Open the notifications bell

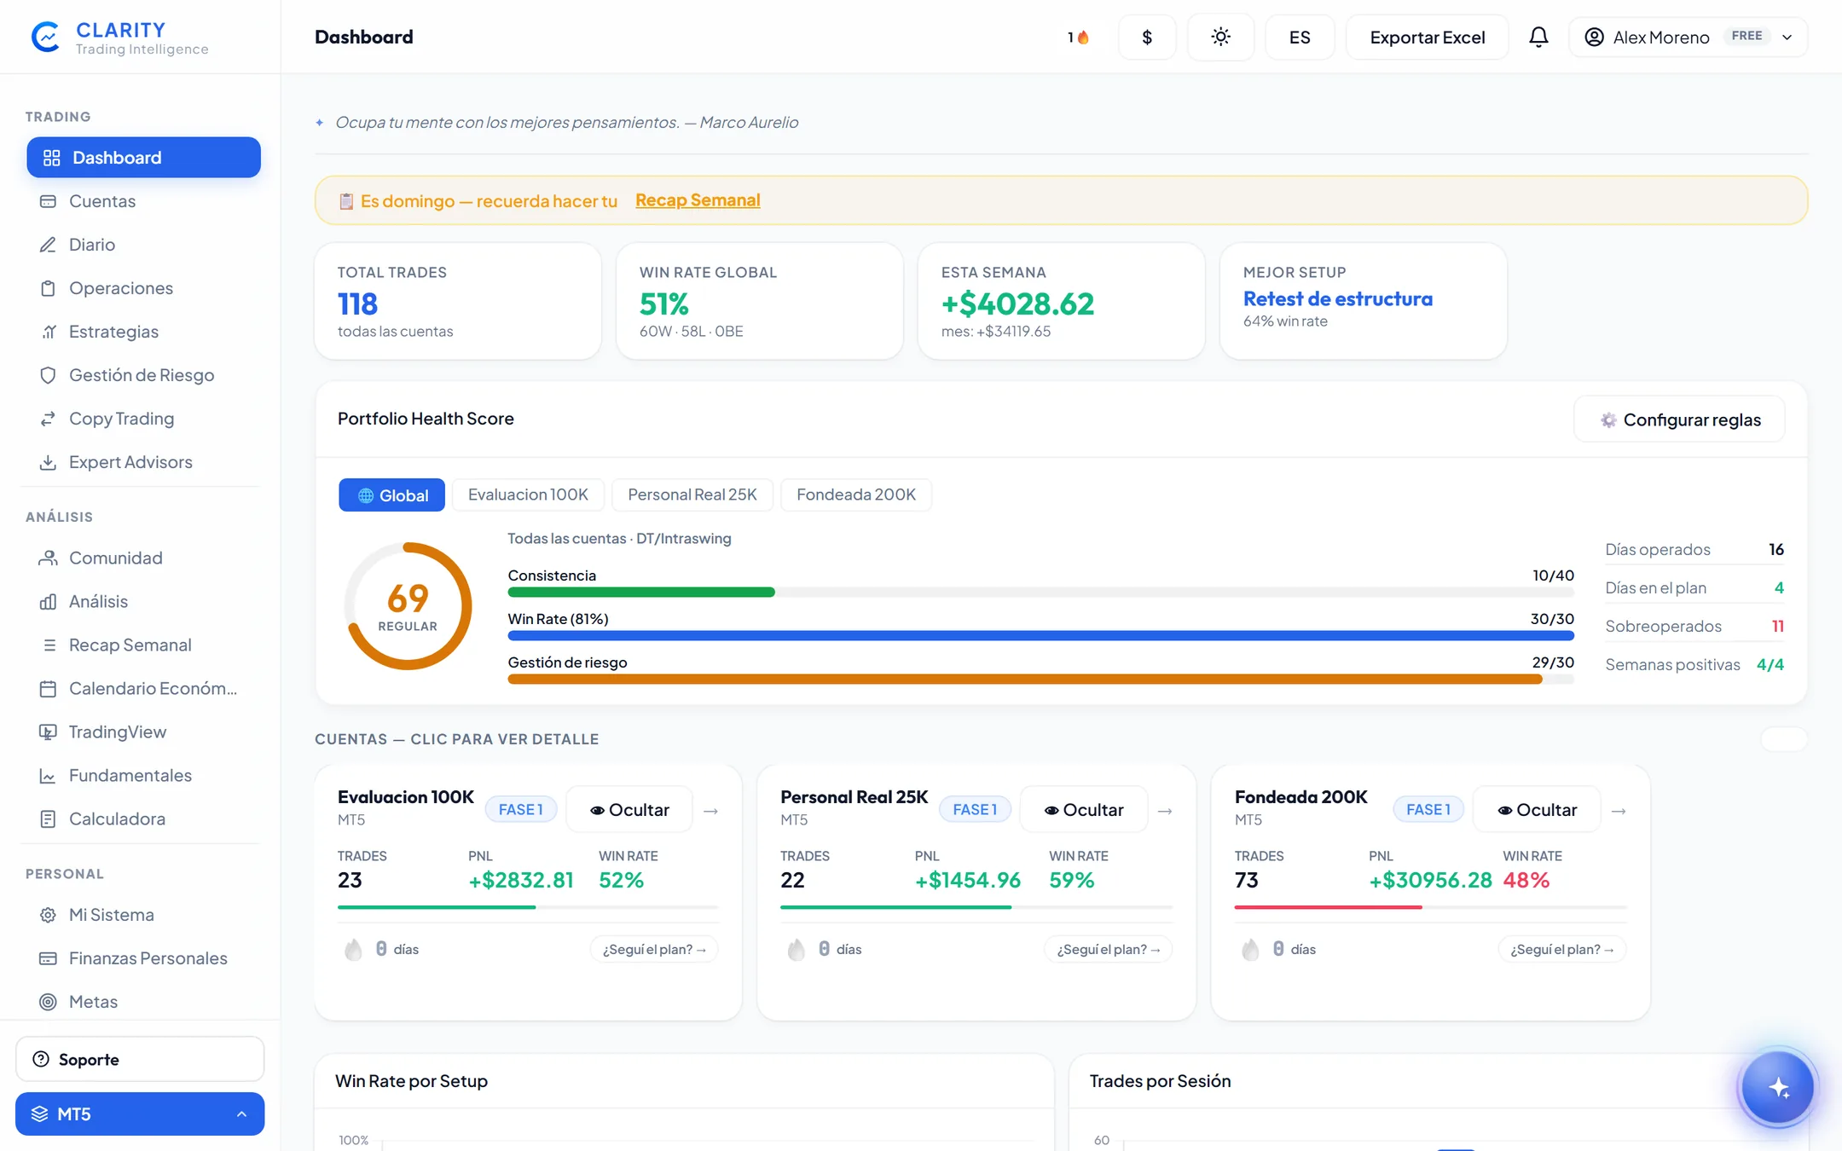(x=1538, y=37)
